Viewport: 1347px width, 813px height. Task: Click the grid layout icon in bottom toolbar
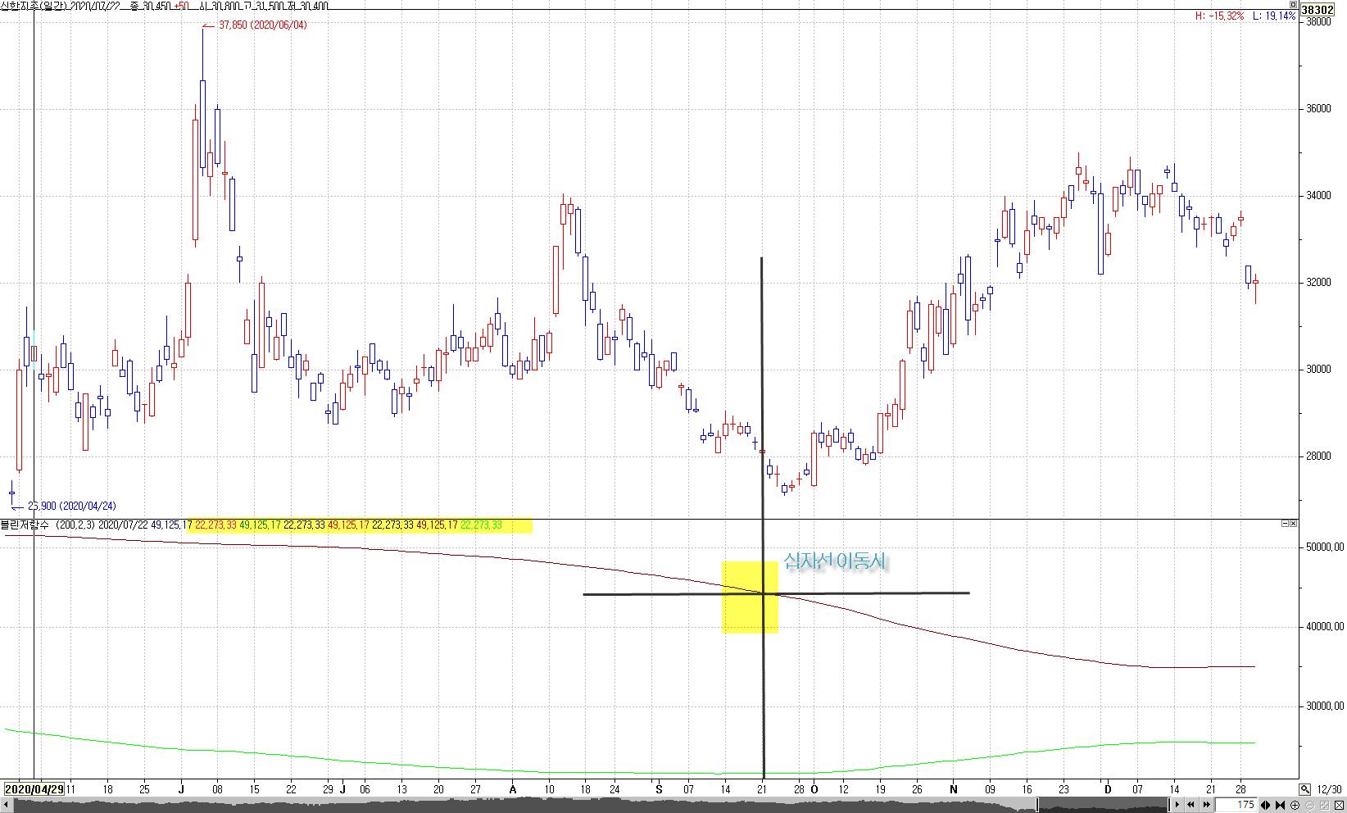click(x=1324, y=805)
